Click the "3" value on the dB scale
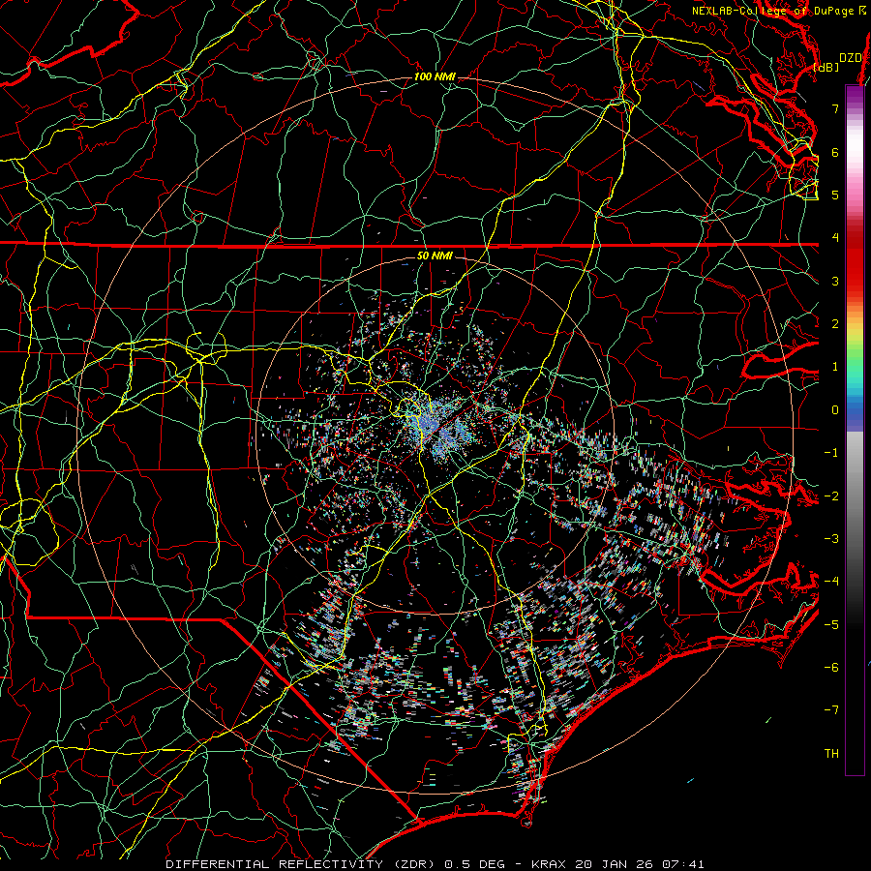 click(835, 281)
